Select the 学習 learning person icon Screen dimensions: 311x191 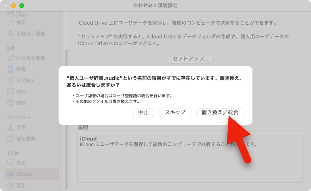[11, 127]
